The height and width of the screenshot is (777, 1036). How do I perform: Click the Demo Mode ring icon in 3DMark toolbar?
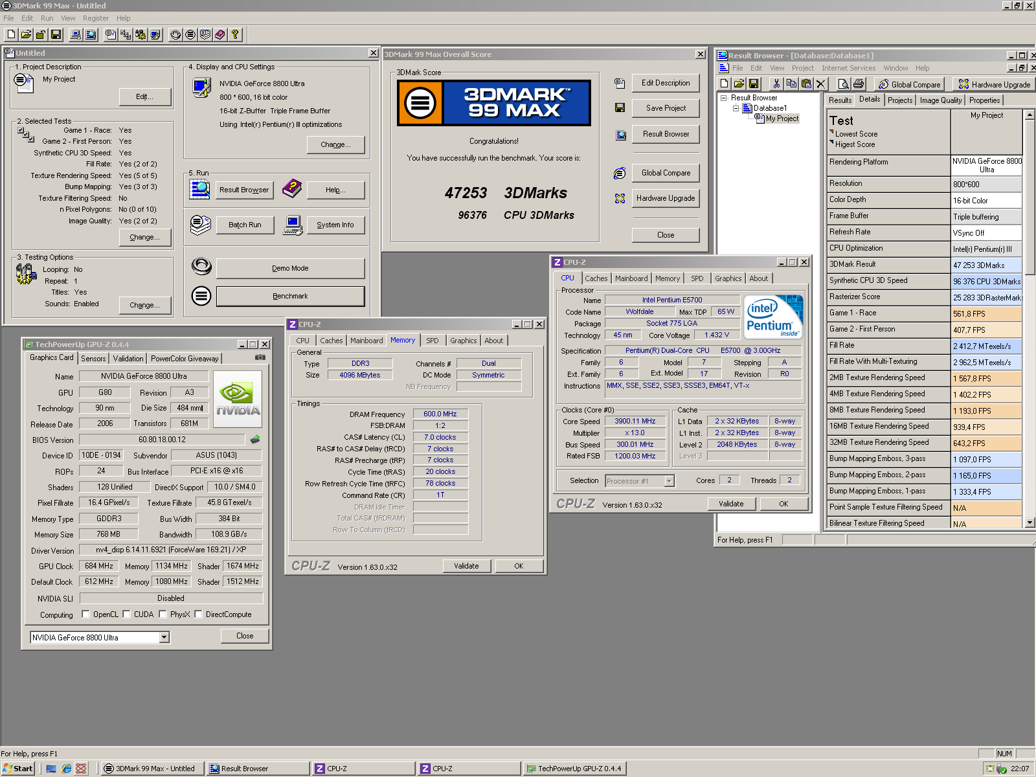click(175, 34)
